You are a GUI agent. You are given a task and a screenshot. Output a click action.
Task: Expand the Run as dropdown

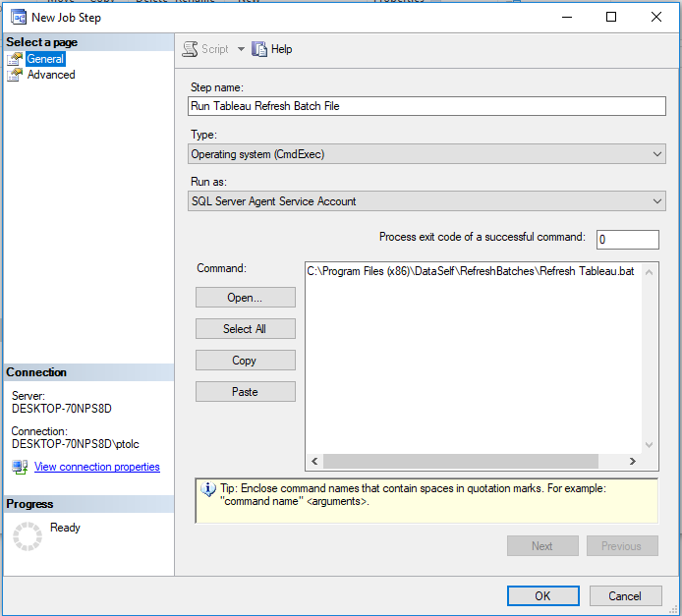pos(656,201)
